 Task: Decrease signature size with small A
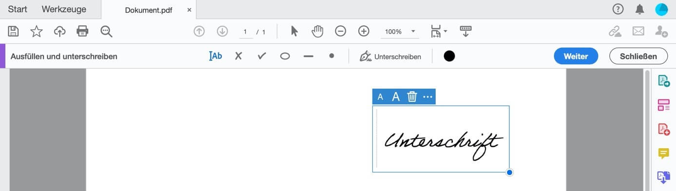click(380, 97)
